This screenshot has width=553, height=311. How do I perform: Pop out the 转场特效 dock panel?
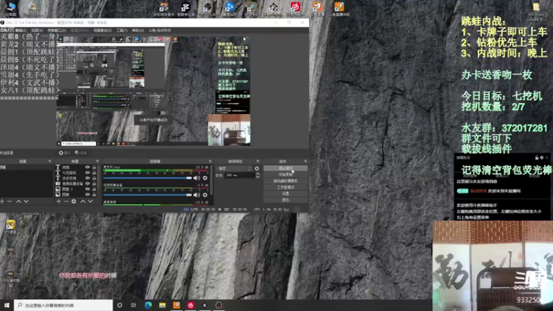258,161
